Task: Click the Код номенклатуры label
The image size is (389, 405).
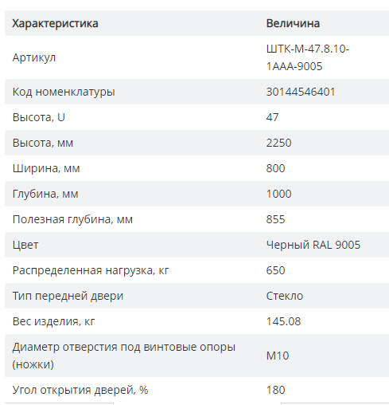Action: coord(64,92)
